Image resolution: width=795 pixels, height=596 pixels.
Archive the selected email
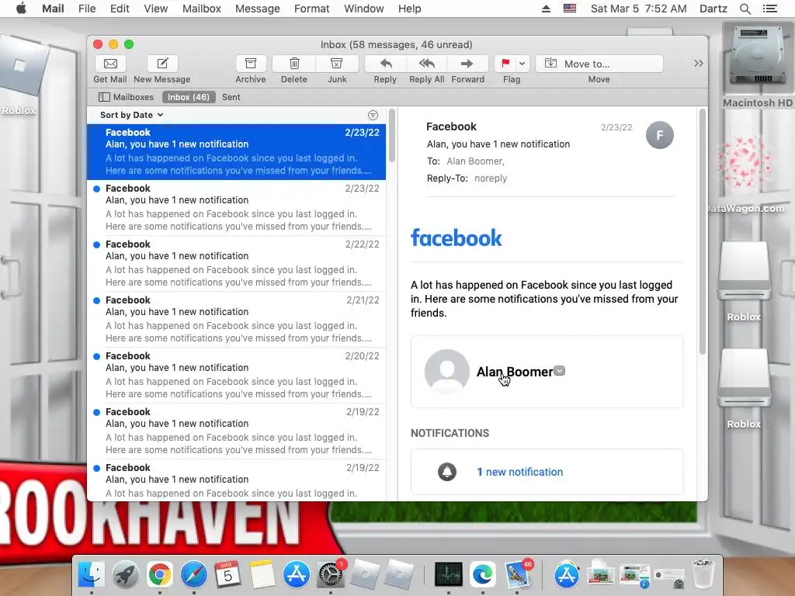click(x=251, y=64)
